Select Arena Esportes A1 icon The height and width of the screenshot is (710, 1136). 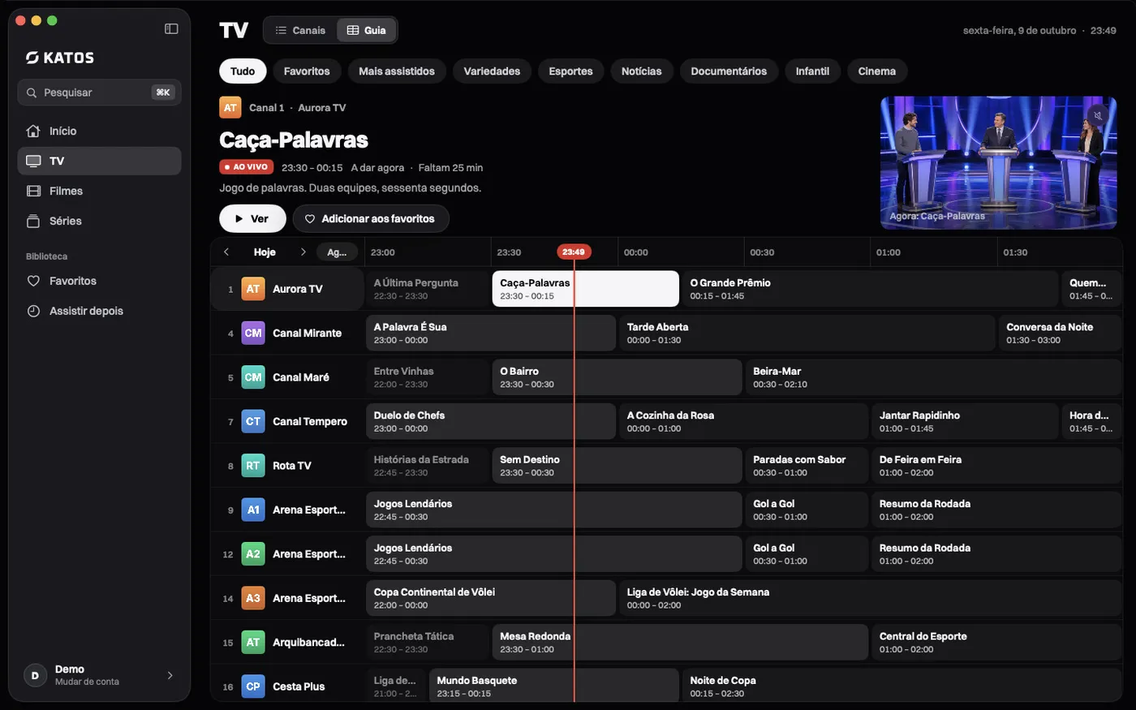coord(253,510)
